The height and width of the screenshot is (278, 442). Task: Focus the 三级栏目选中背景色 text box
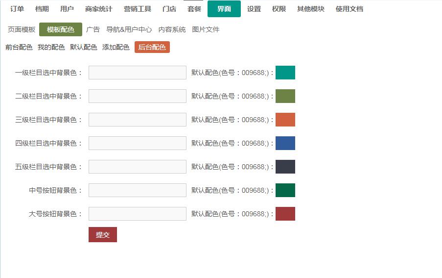(x=138, y=120)
